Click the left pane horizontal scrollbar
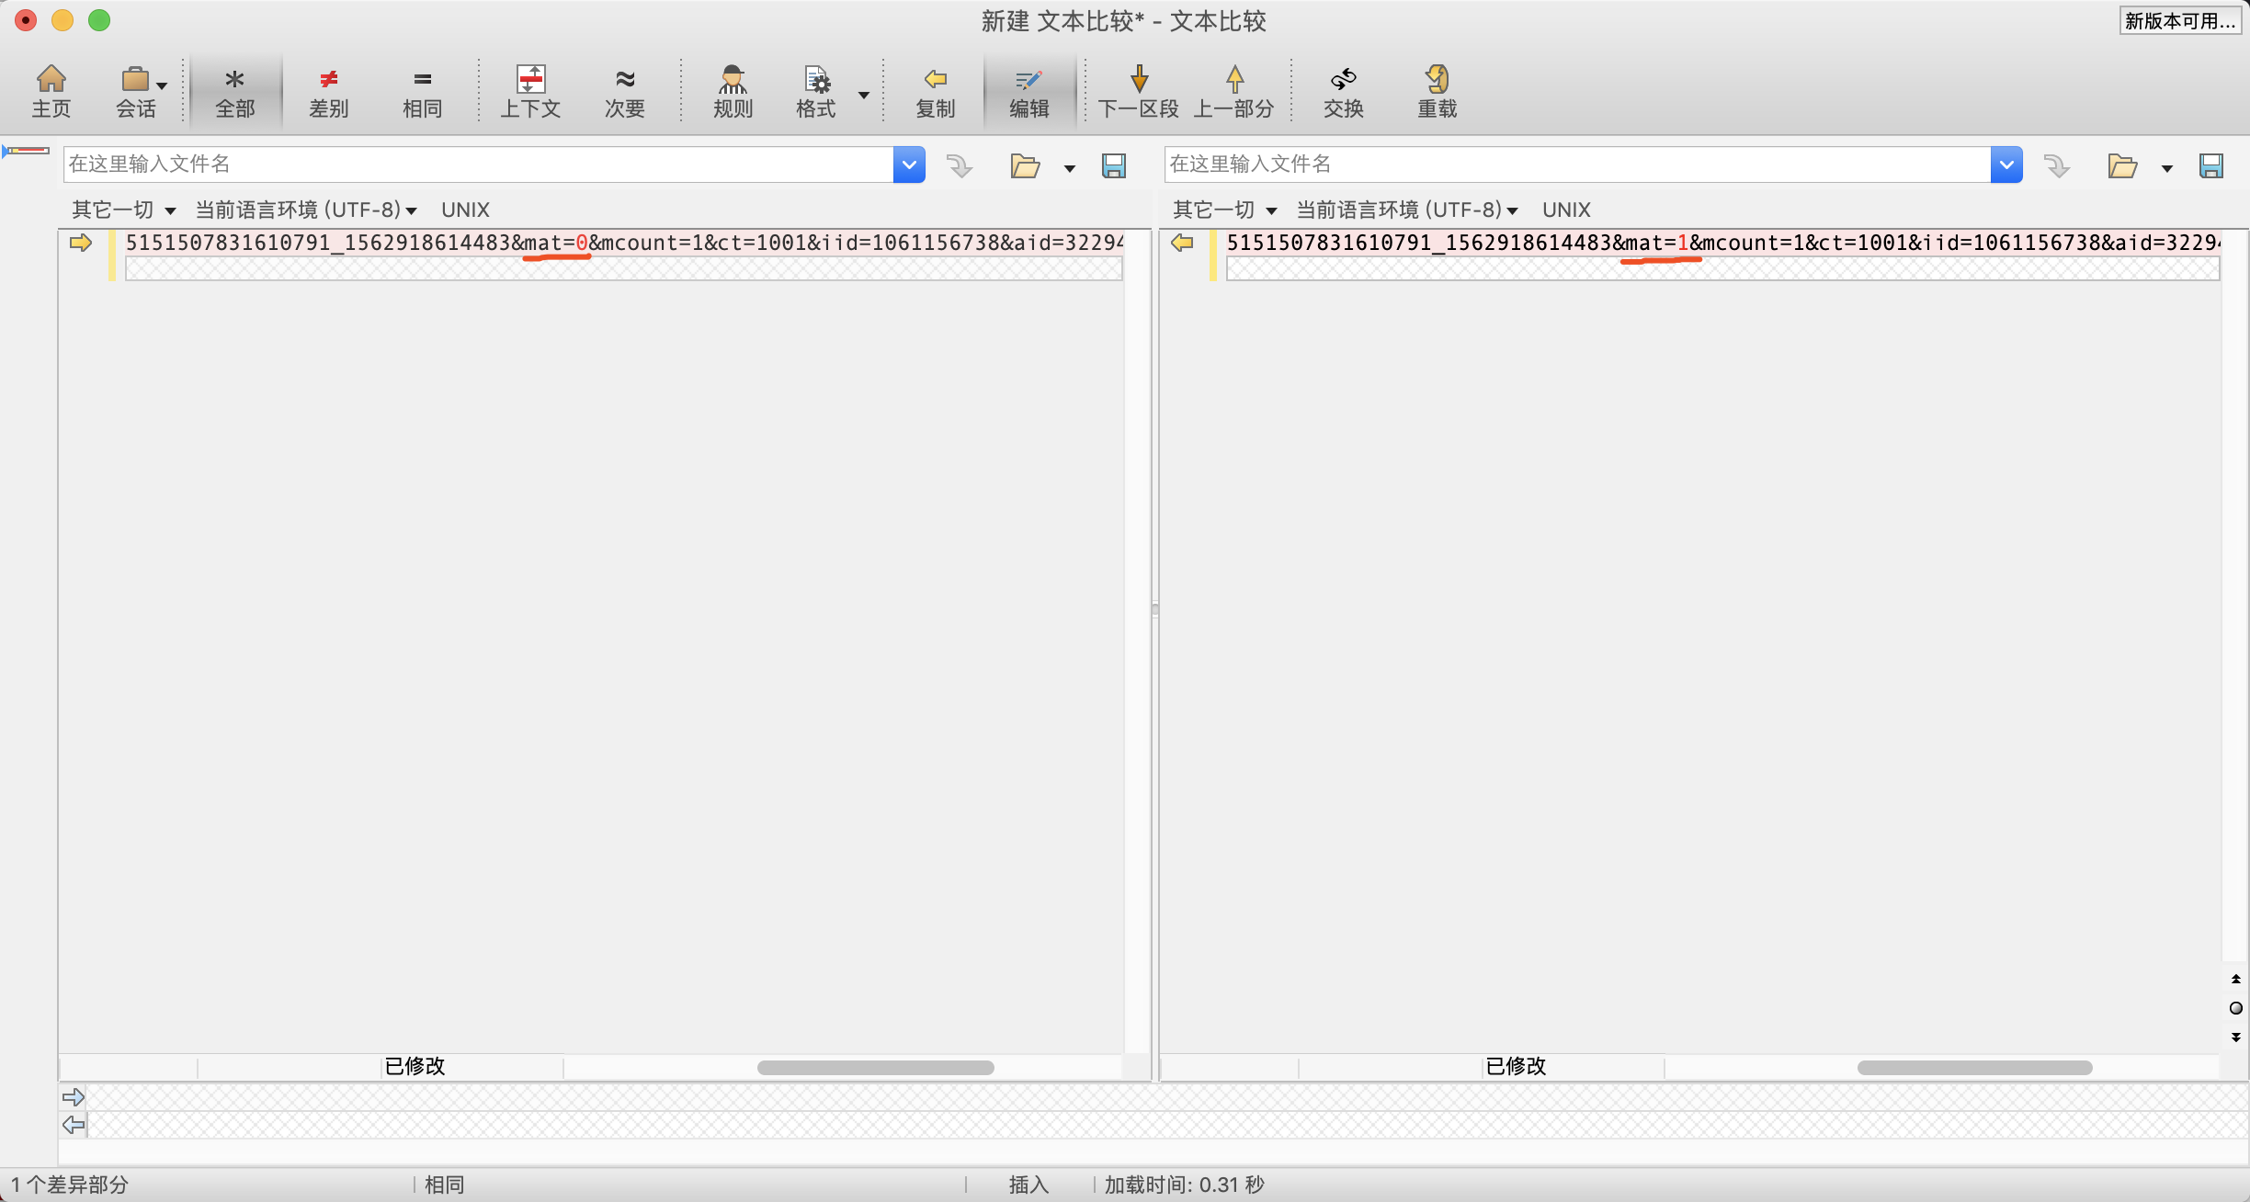 (x=875, y=1068)
